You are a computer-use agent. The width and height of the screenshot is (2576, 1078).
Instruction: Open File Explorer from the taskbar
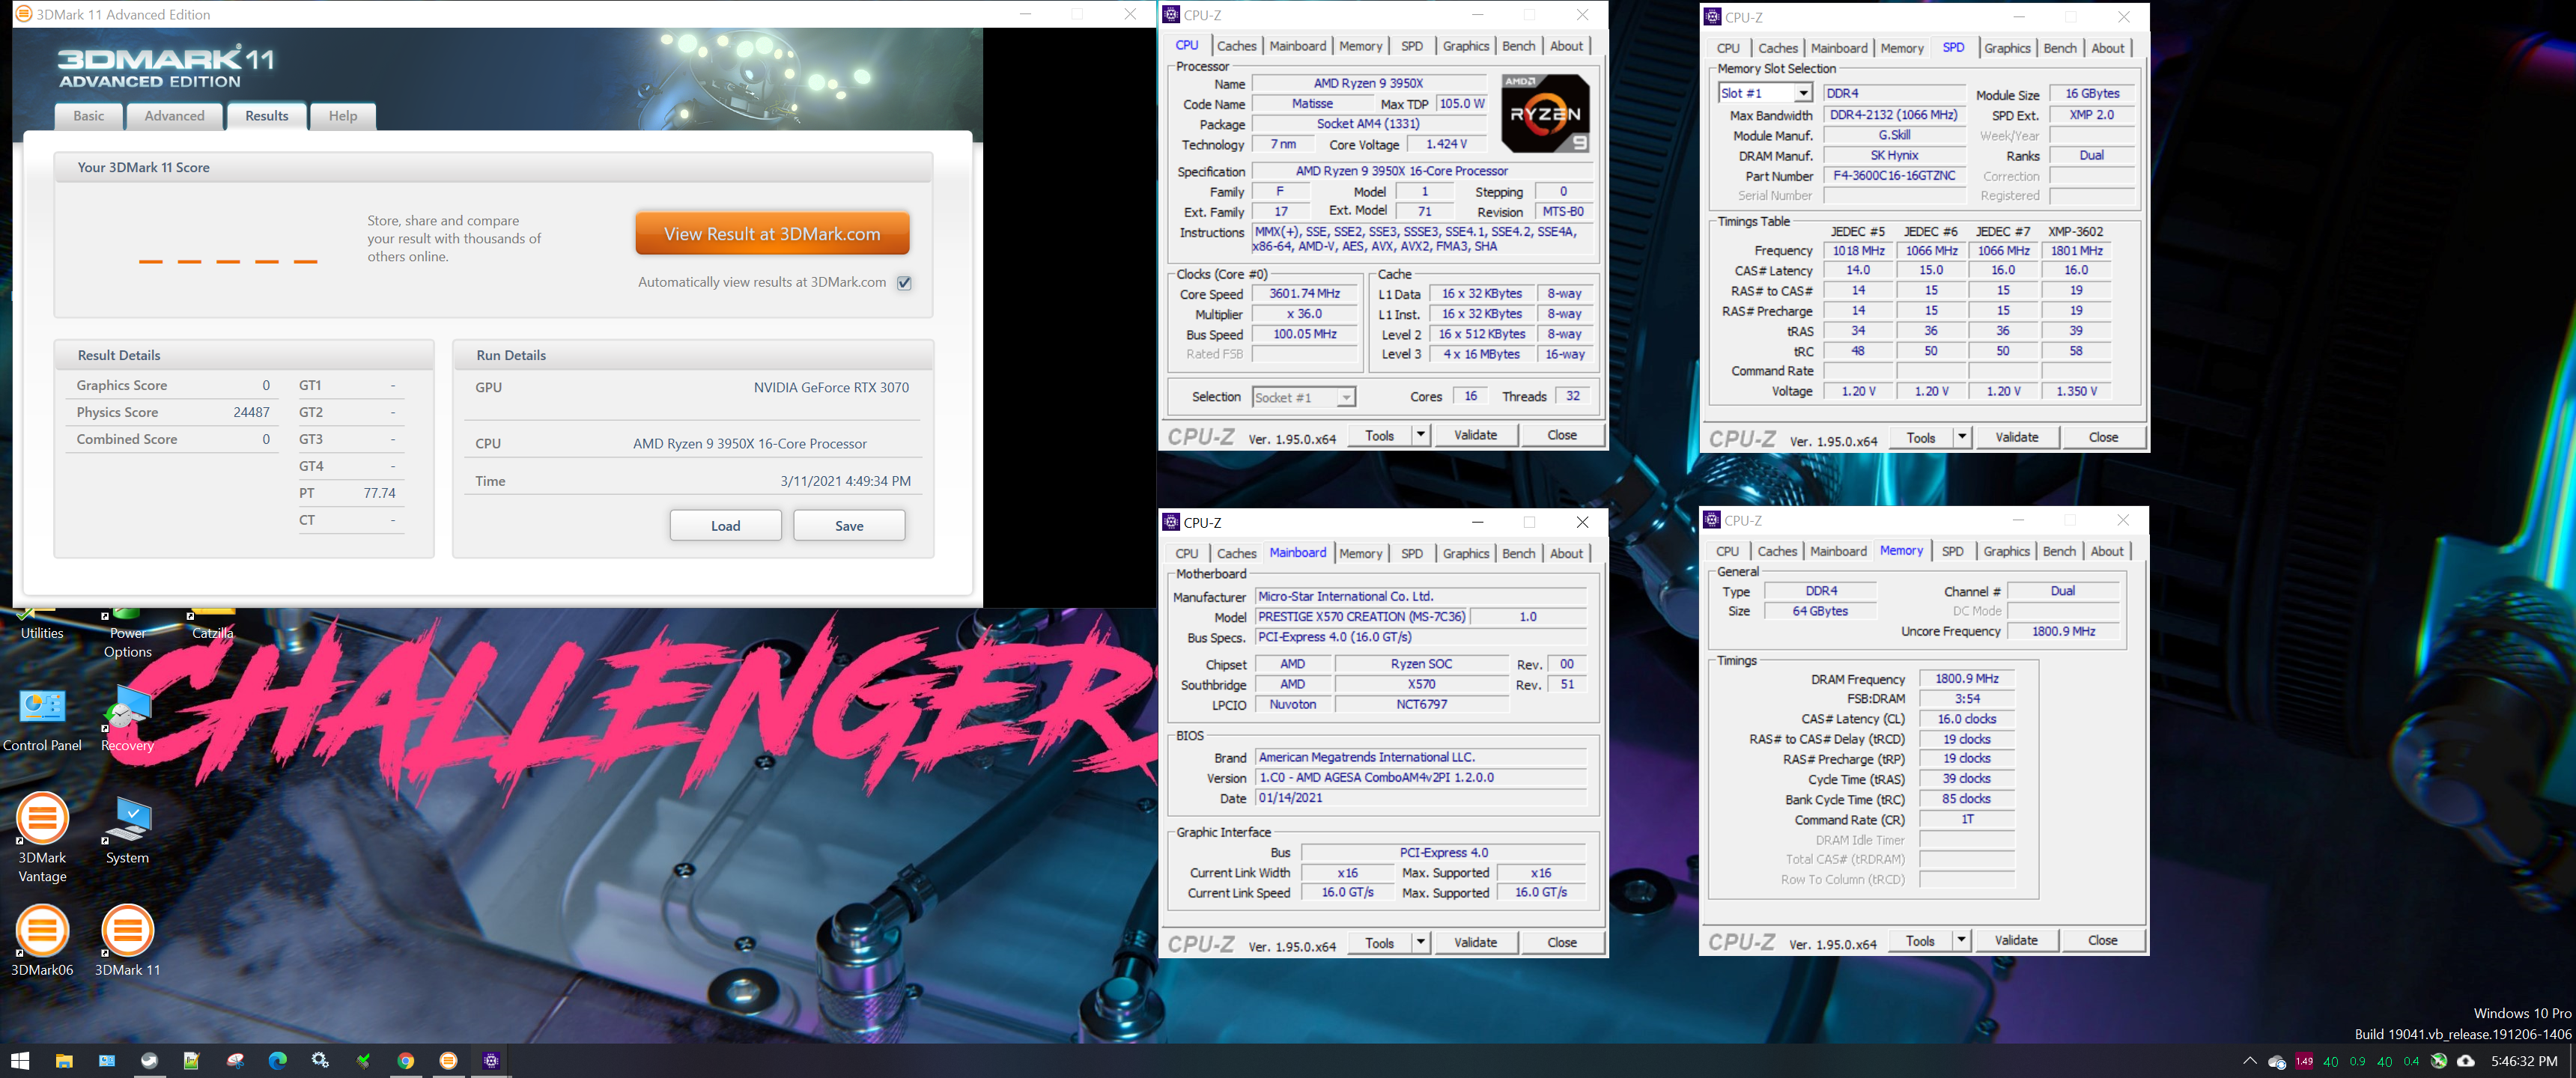(64, 1060)
